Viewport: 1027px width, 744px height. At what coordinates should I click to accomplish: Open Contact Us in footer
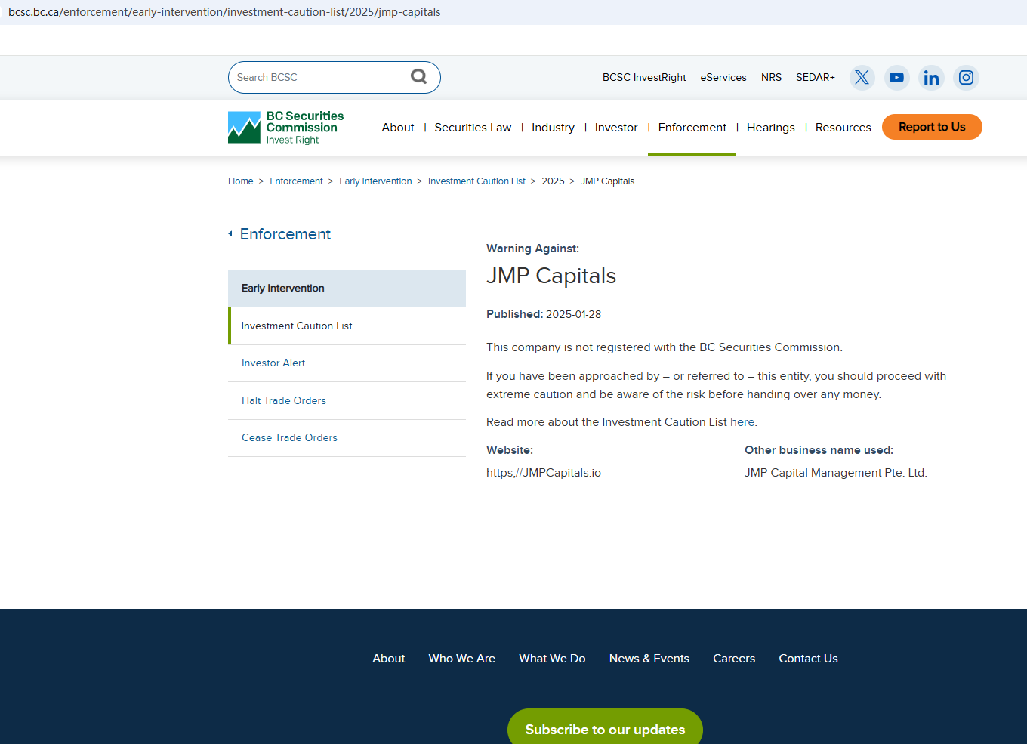click(x=808, y=659)
